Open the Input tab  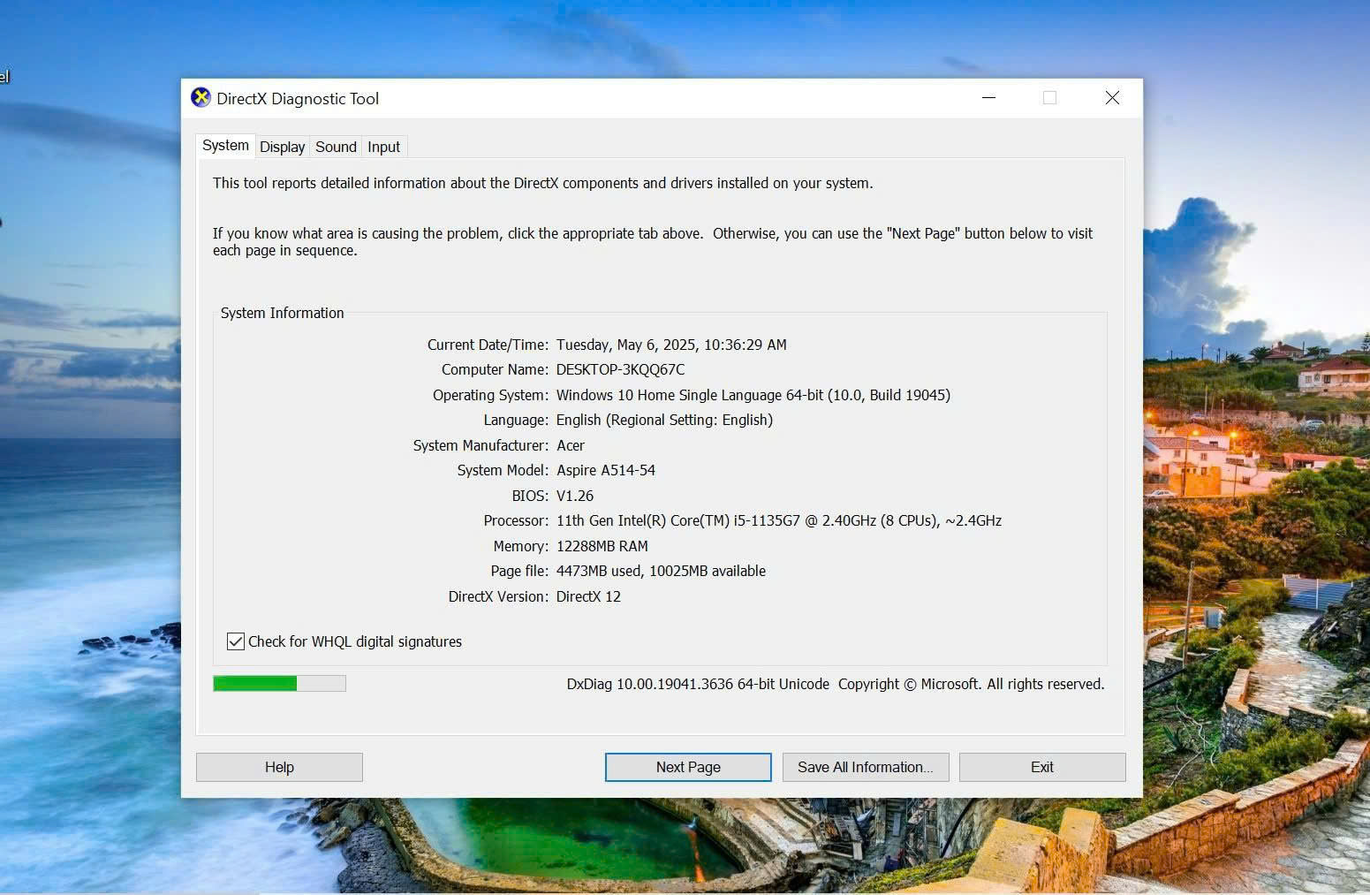point(383,147)
